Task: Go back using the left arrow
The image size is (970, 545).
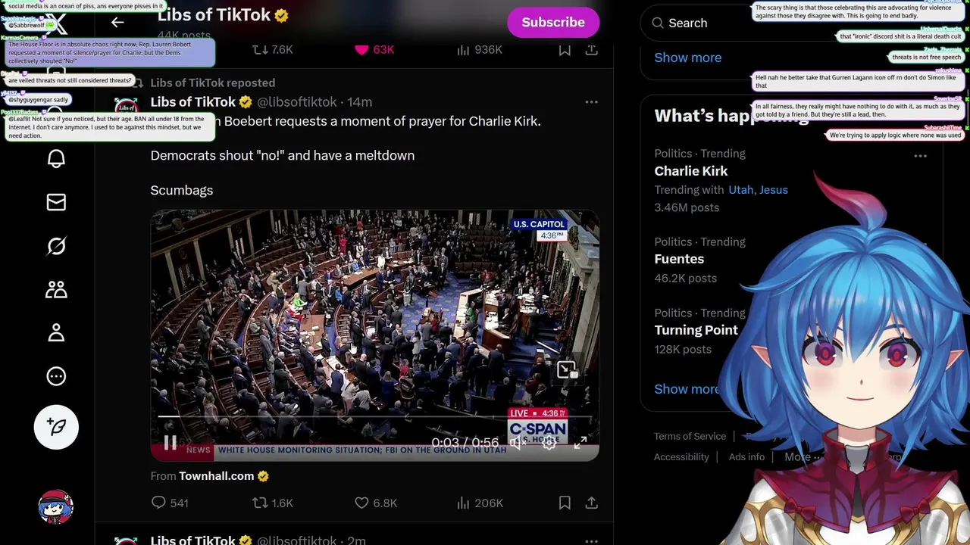Action: pos(117,22)
